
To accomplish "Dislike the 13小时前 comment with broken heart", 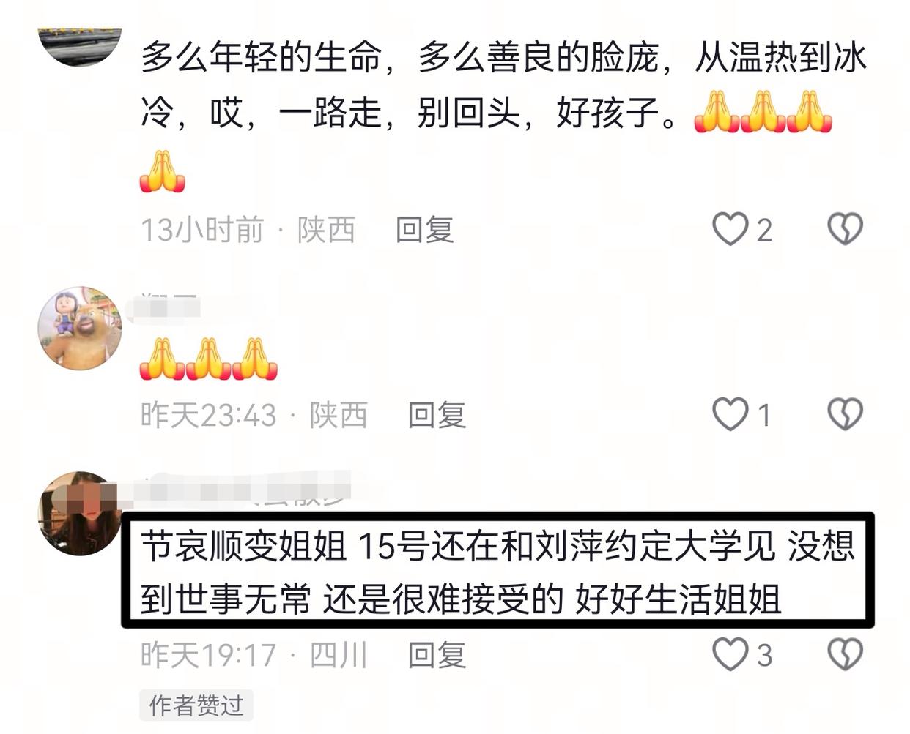I will 845,229.
